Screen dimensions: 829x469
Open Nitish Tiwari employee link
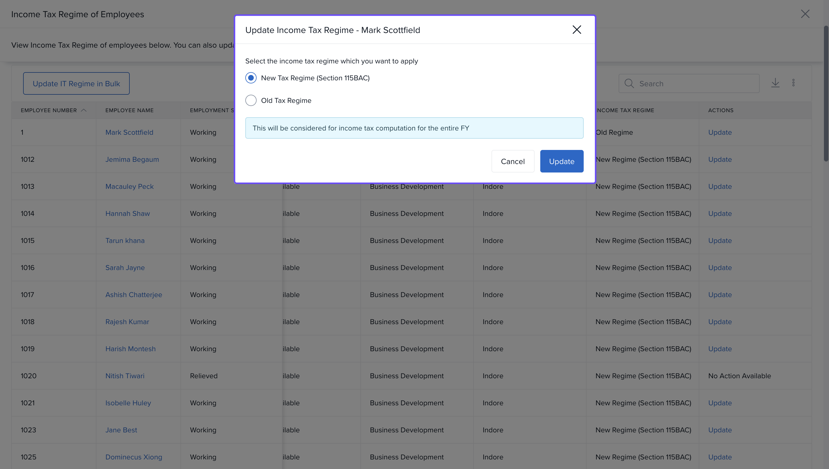125,376
